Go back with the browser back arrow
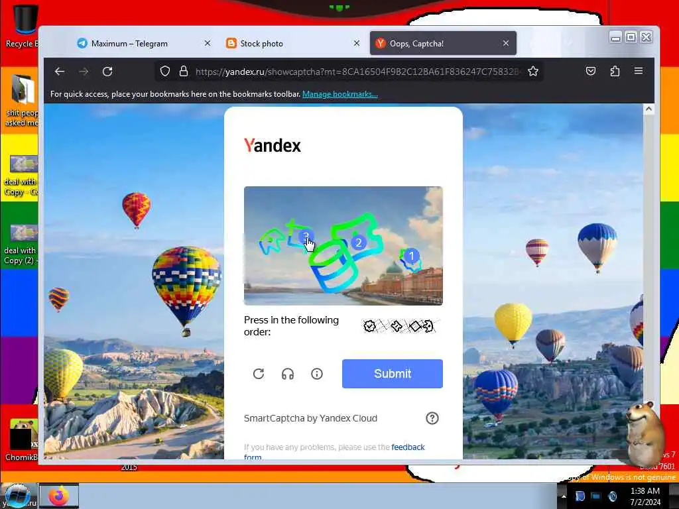 tap(60, 72)
